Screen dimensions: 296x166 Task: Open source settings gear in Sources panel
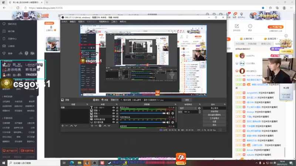pyautogui.click(x=100, y=126)
